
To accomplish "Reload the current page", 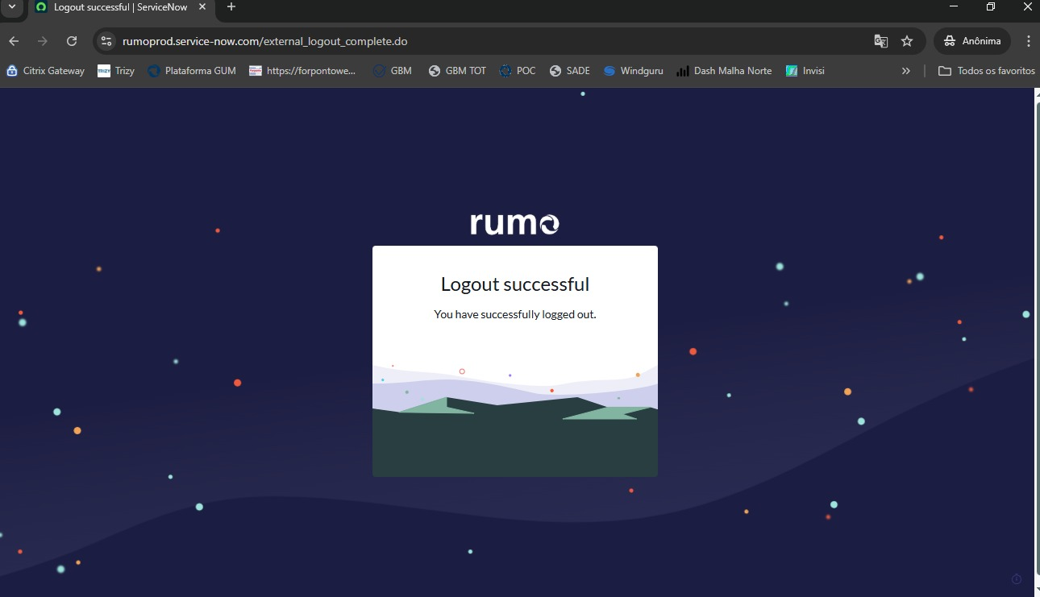I will pos(72,41).
